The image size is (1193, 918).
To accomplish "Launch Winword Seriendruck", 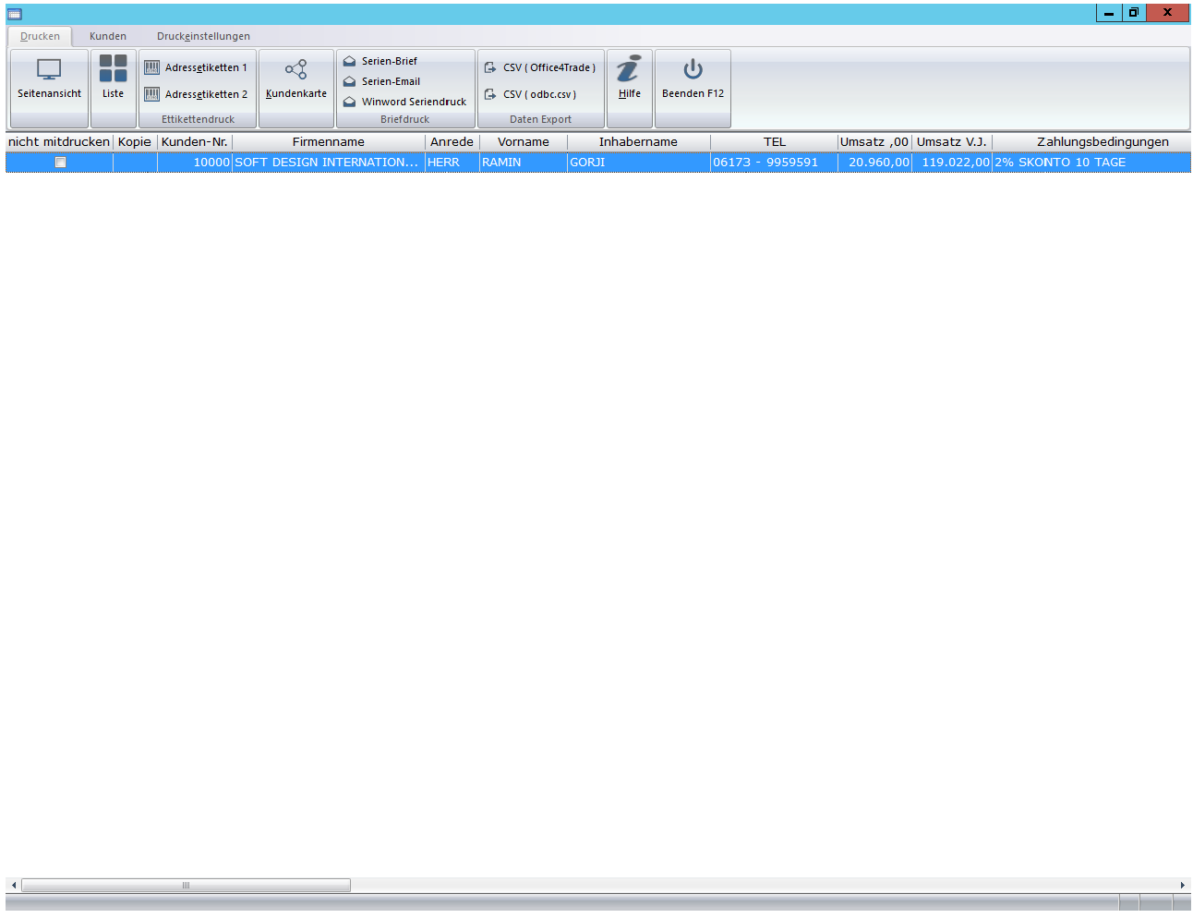I will coord(413,102).
